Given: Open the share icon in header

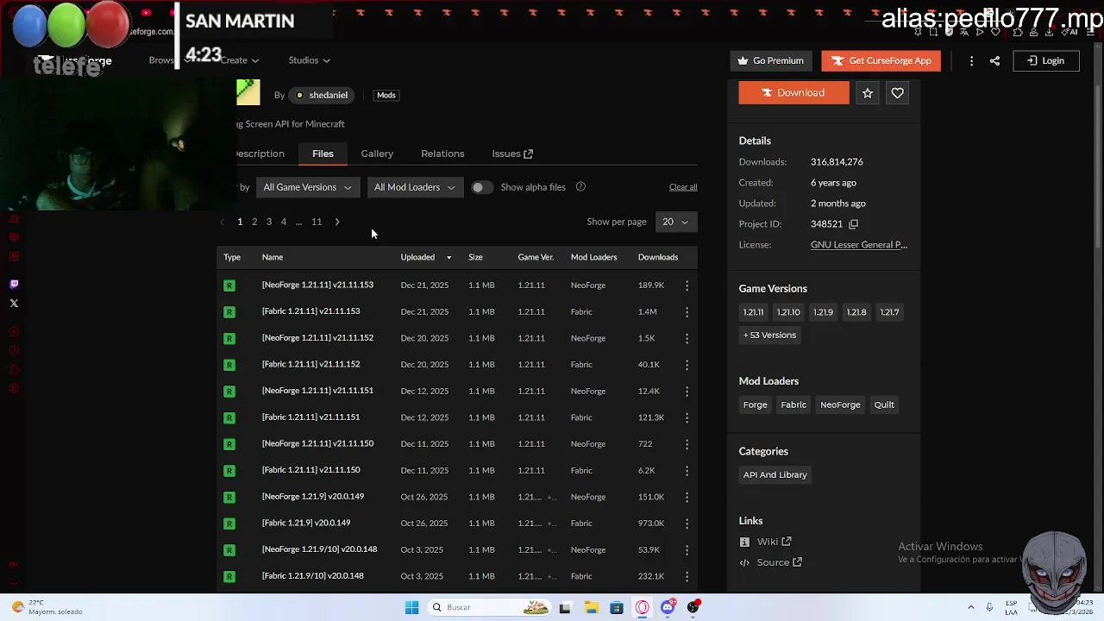Looking at the screenshot, I should [x=994, y=60].
